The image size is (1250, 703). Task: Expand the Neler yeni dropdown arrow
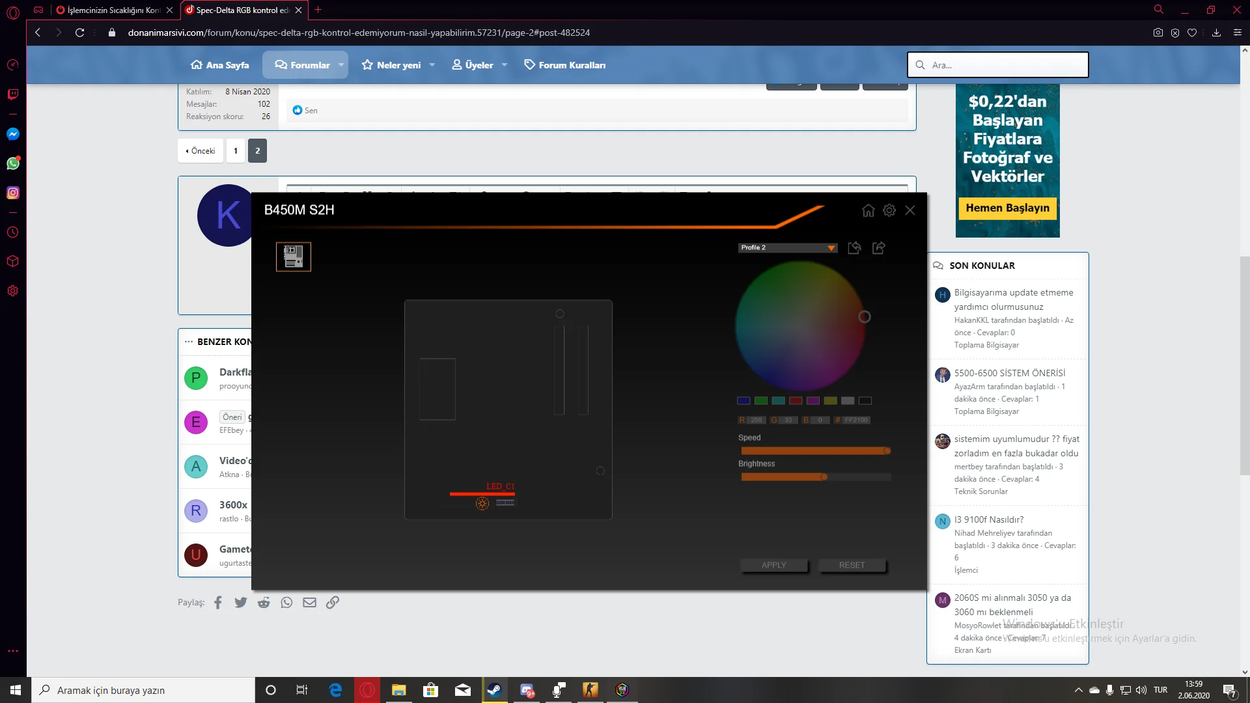click(432, 65)
